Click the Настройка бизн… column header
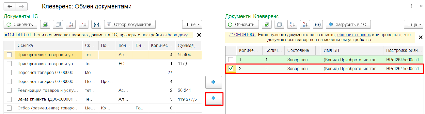 click(403, 50)
